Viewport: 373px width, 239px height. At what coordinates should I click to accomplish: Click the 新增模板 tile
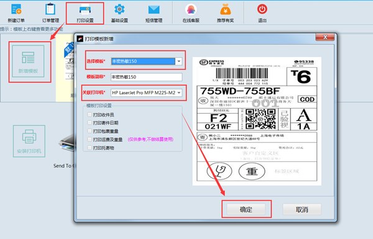click(29, 61)
